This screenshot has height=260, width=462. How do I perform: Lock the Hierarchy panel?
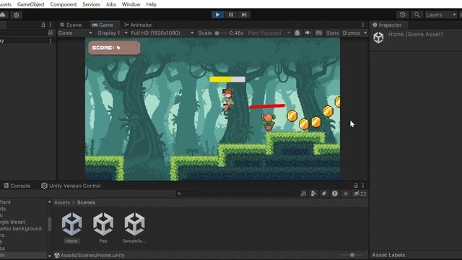(43, 25)
